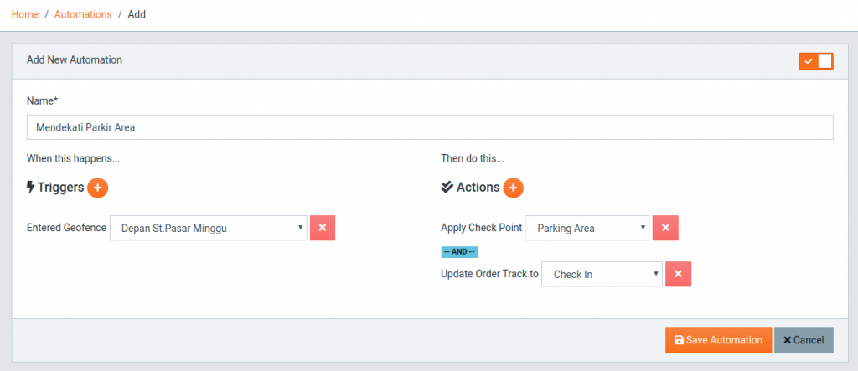Click the lightning bolt Triggers icon
Screen dimensions: 858x371
pos(31,188)
